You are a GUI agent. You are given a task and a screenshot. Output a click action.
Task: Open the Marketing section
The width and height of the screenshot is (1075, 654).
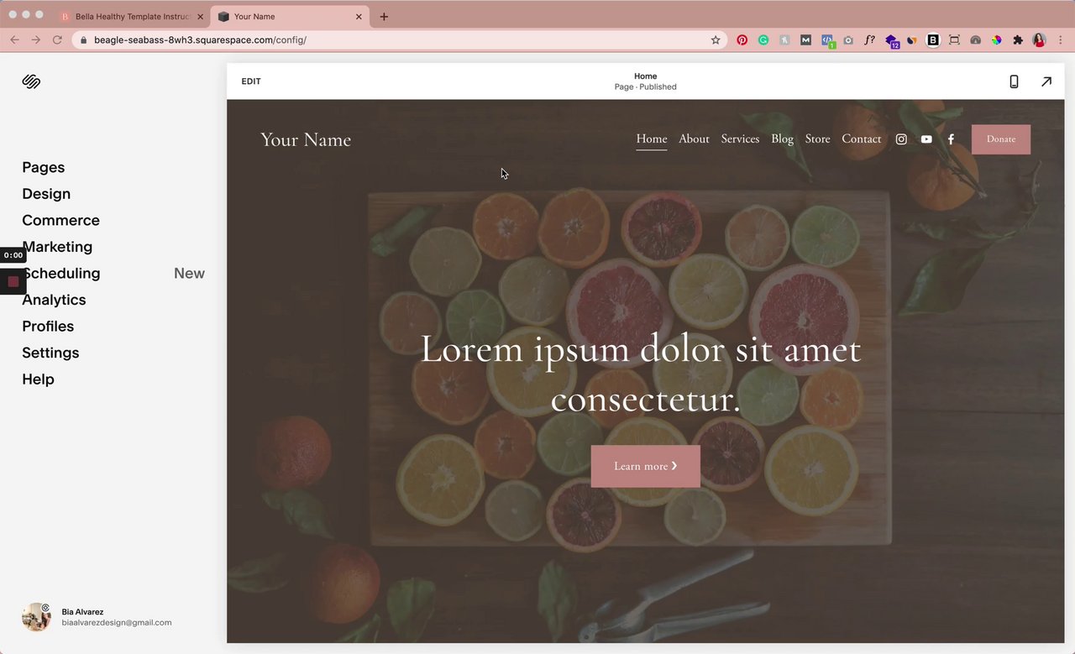57,247
